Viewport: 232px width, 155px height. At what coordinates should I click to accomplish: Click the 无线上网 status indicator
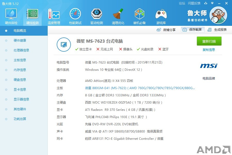coord(105,49)
